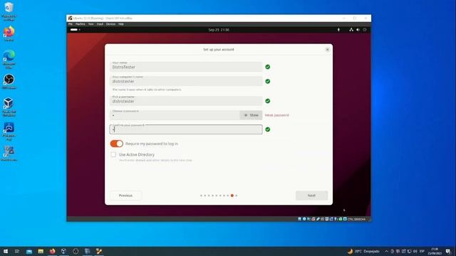Viewport: 456px width, 256px height.
Task: Open the Firefox desktop shortcut
Action: pyautogui.click(x=9, y=33)
